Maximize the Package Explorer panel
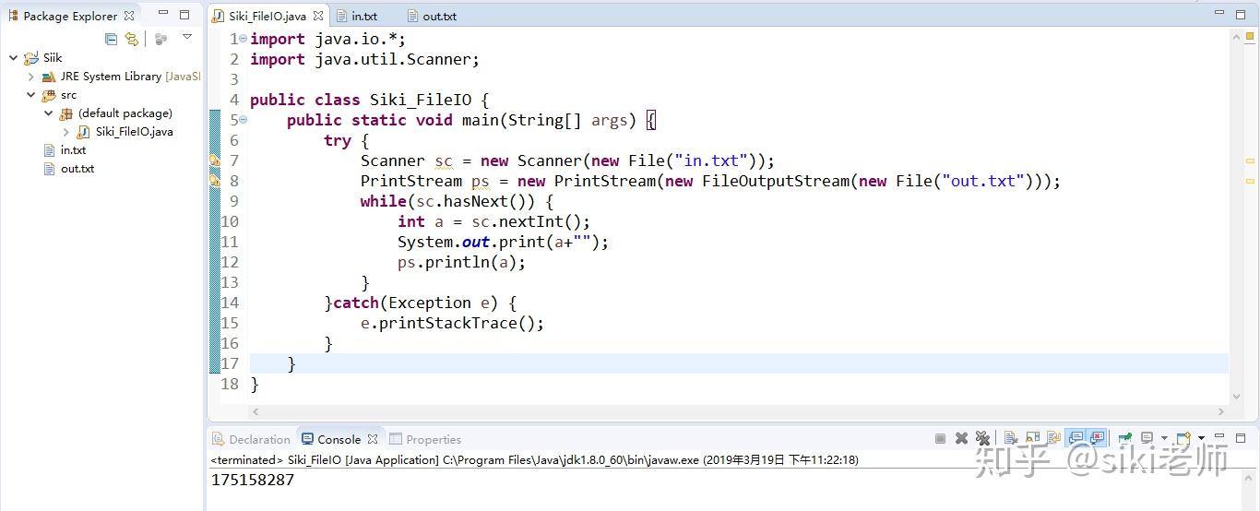The width and height of the screenshot is (1260, 511). click(184, 15)
